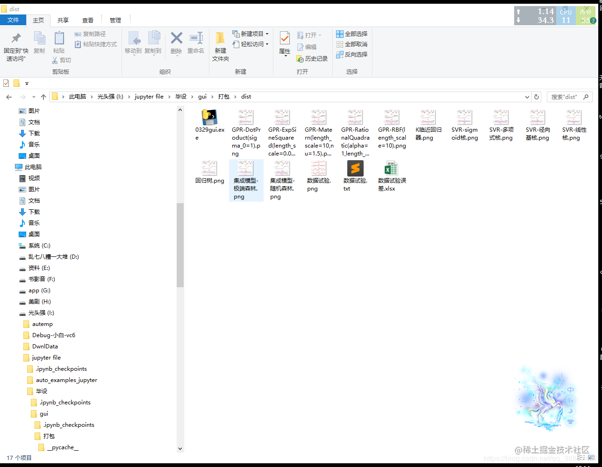Select the Cut (剪切) icon
This screenshot has width=602, height=467.
click(x=63, y=60)
